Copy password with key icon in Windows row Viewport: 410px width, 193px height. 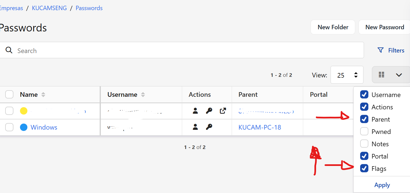pyautogui.click(x=209, y=127)
